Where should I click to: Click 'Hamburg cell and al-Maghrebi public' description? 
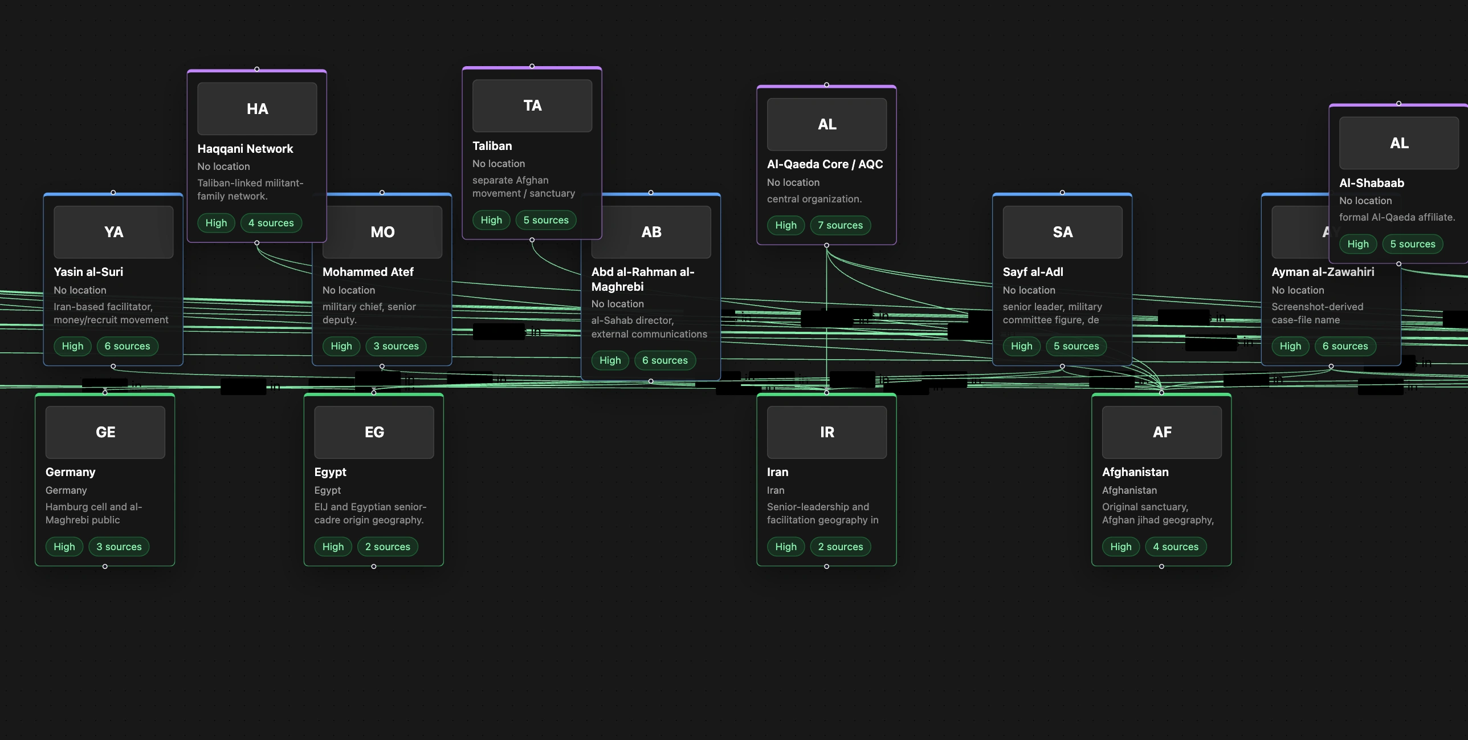[x=94, y=513]
